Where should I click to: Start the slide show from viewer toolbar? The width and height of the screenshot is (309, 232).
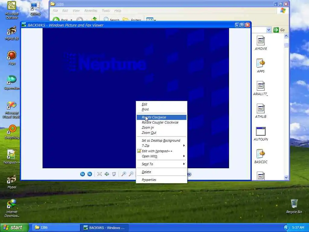[x=114, y=174]
